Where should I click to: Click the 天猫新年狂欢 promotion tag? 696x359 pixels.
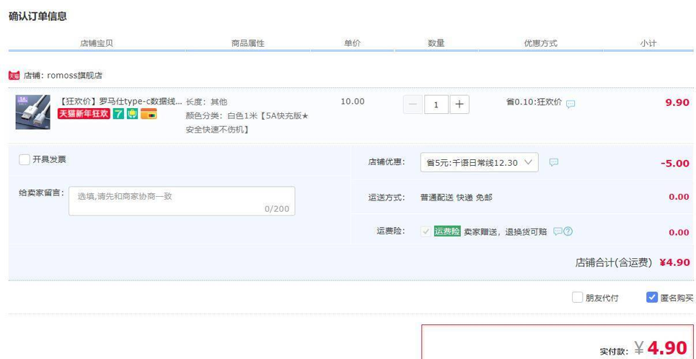point(84,114)
